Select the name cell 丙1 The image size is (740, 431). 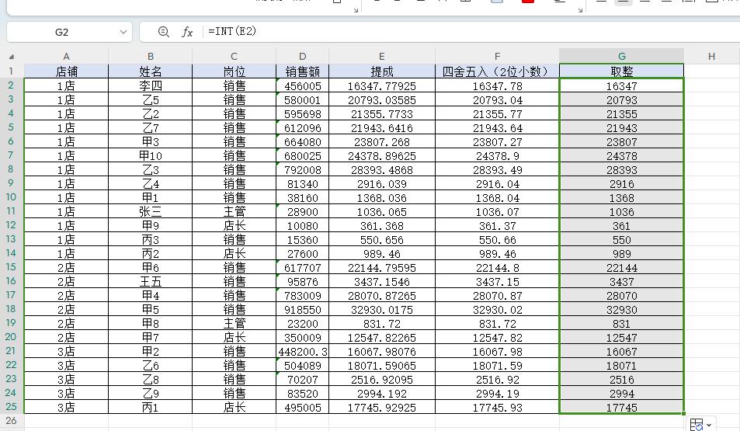point(150,408)
